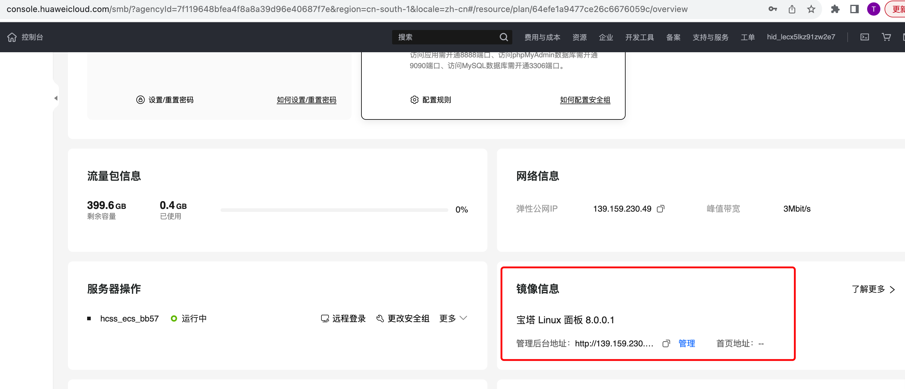Open the 支持与服务 menu

click(710, 37)
